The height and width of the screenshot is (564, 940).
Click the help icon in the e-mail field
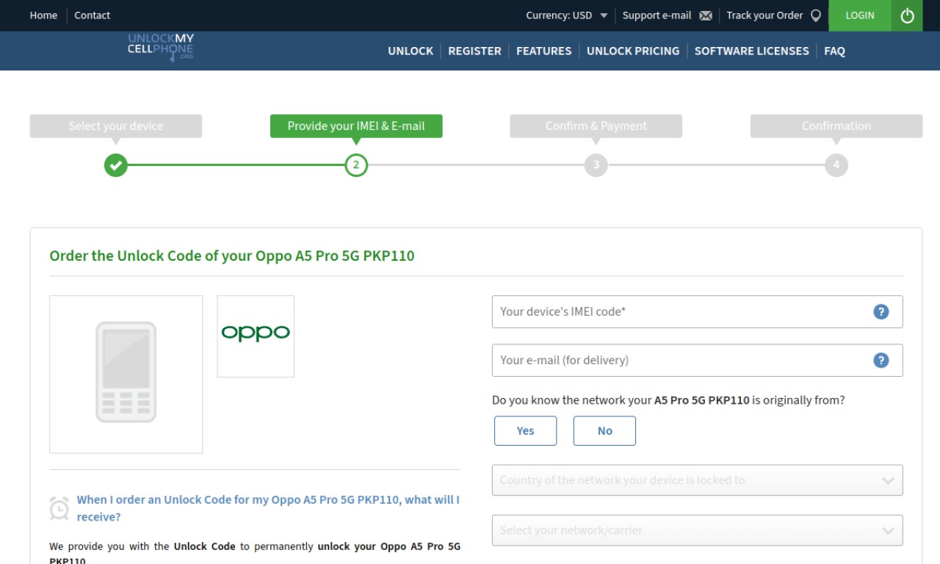coord(881,360)
